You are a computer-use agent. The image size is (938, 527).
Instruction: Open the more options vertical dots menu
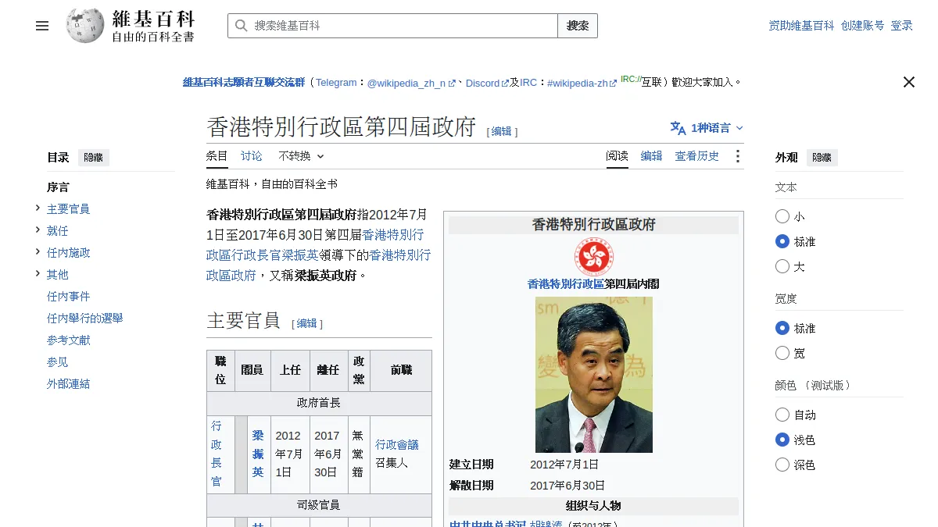pyautogui.click(x=737, y=156)
